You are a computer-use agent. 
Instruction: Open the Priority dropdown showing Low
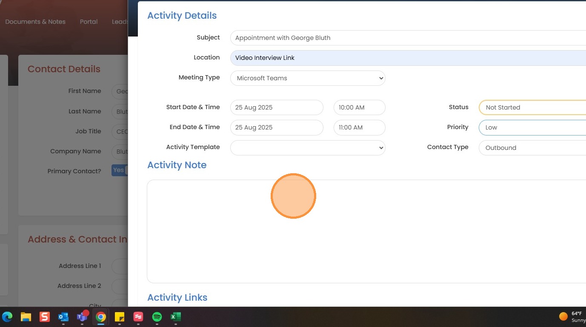coord(532,127)
